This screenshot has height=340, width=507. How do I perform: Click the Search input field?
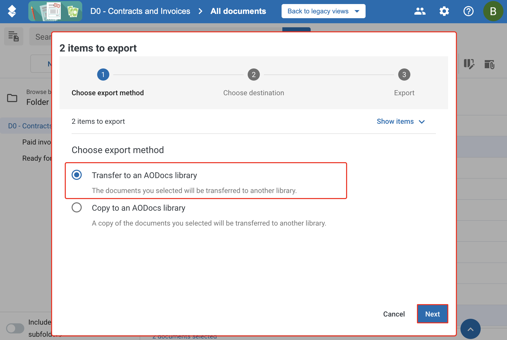[40, 37]
